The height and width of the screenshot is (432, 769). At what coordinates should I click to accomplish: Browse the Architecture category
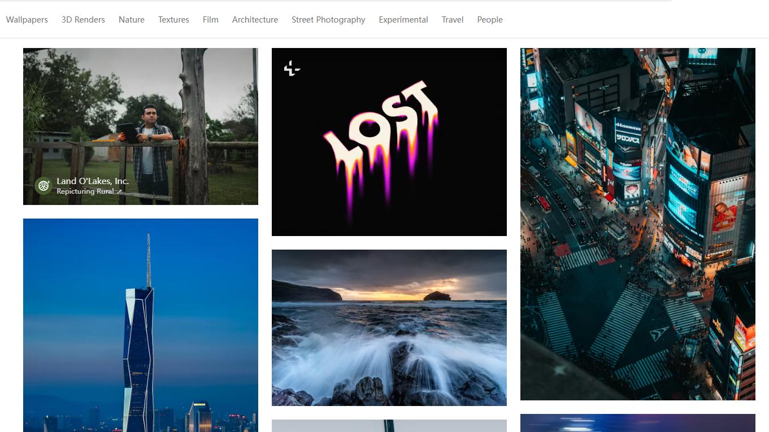[x=255, y=20]
